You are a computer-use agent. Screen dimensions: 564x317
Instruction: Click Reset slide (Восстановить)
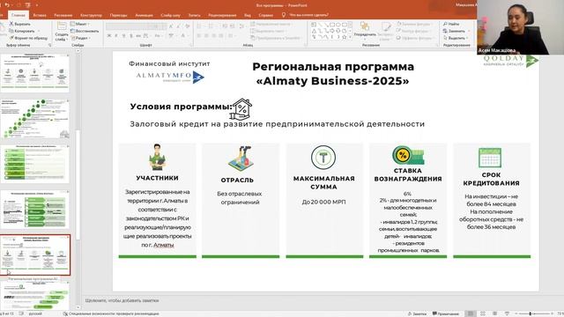point(85,31)
